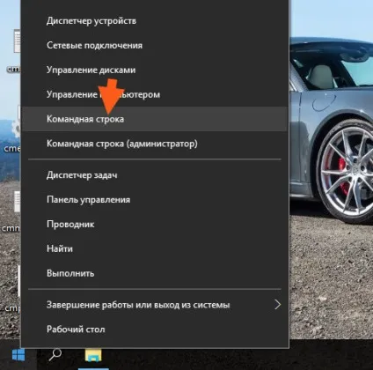
Task: Open Проводник from the menu
Action: tap(155, 225)
